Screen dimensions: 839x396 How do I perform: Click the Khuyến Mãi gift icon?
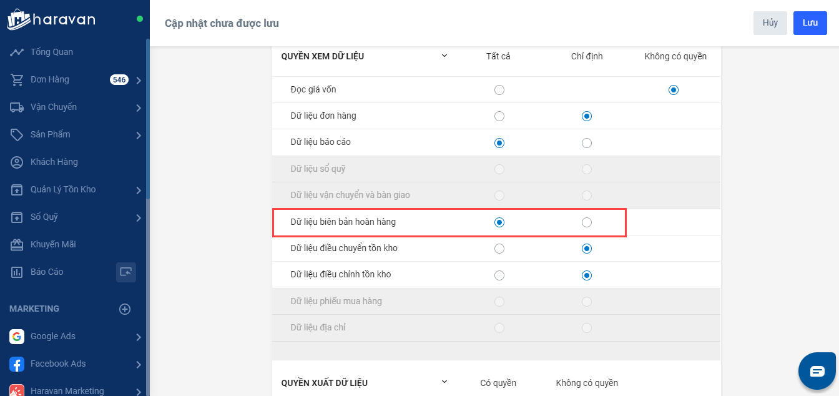[17, 245]
